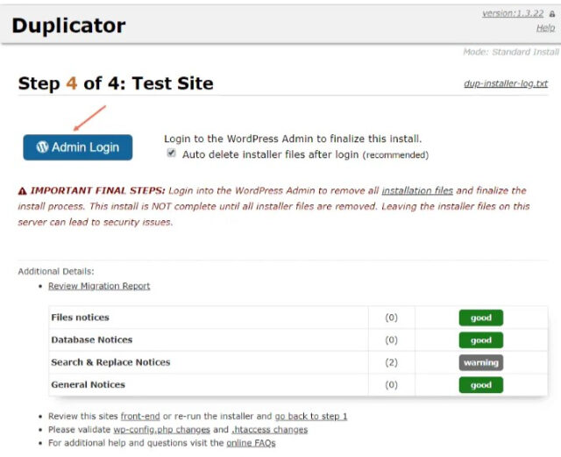
Task: Click the warning badge for Search & Replace
Action: [x=481, y=362]
